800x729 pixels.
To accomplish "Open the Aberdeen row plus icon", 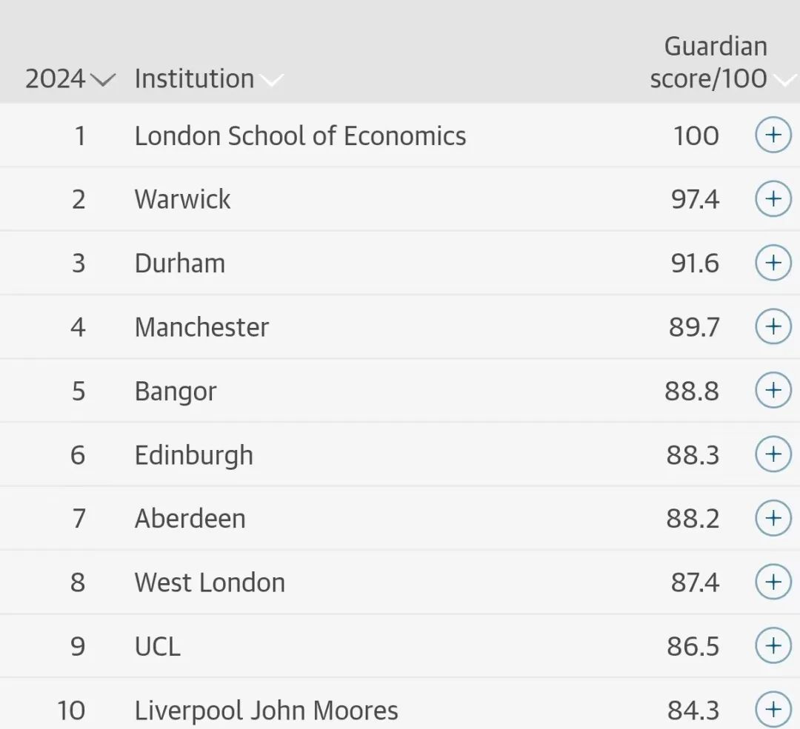I will 773,518.
